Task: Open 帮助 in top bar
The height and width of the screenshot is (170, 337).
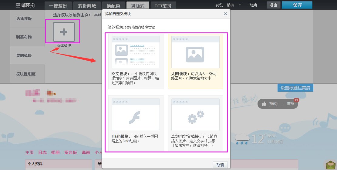Action: click(253, 5)
